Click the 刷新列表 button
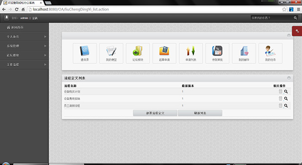 (200, 113)
